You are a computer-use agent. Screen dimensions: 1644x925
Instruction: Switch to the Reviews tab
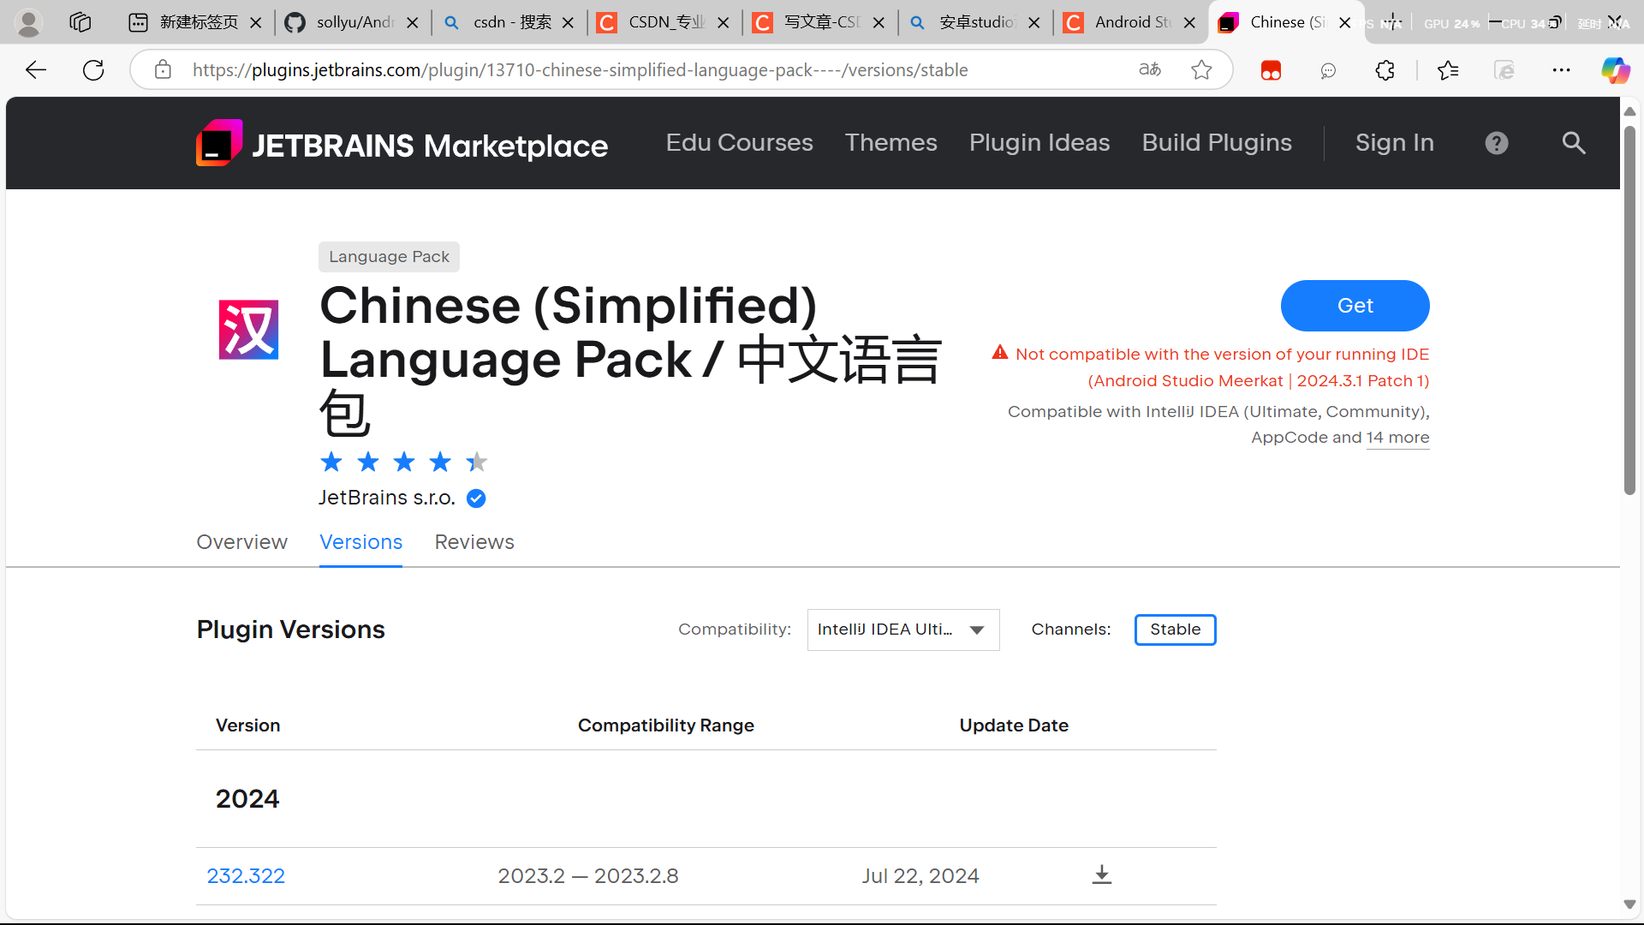(x=474, y=541)
